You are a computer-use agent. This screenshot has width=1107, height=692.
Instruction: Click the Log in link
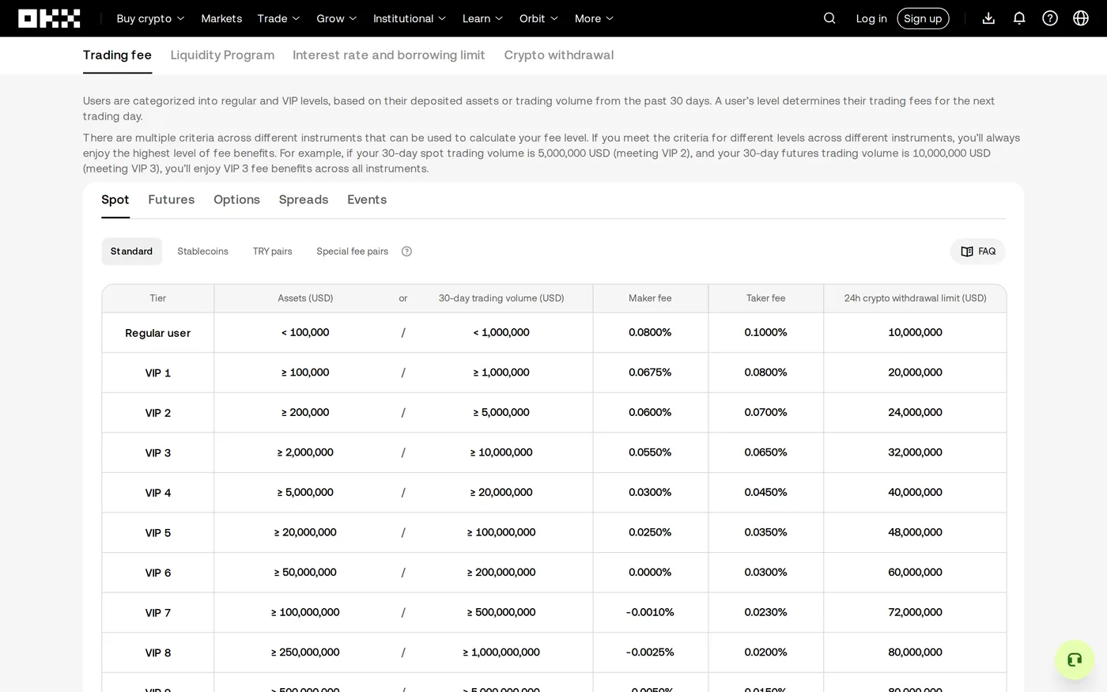coord(871,18)
